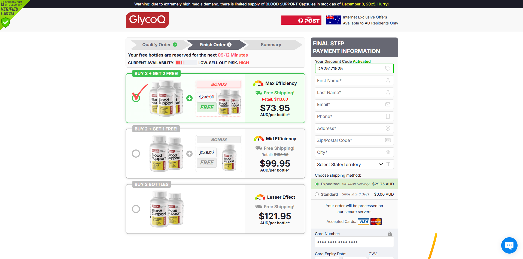This screenshot has height=259, width=523.
Task: Click the green plus icon in Buy 3 package
Action: [x=190, y=98]
